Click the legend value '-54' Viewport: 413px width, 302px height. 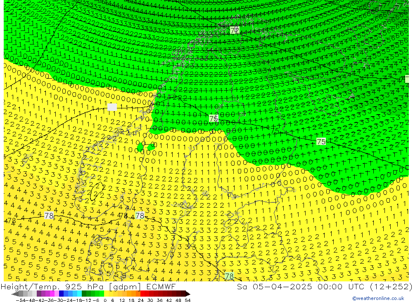tap(21, 300)
